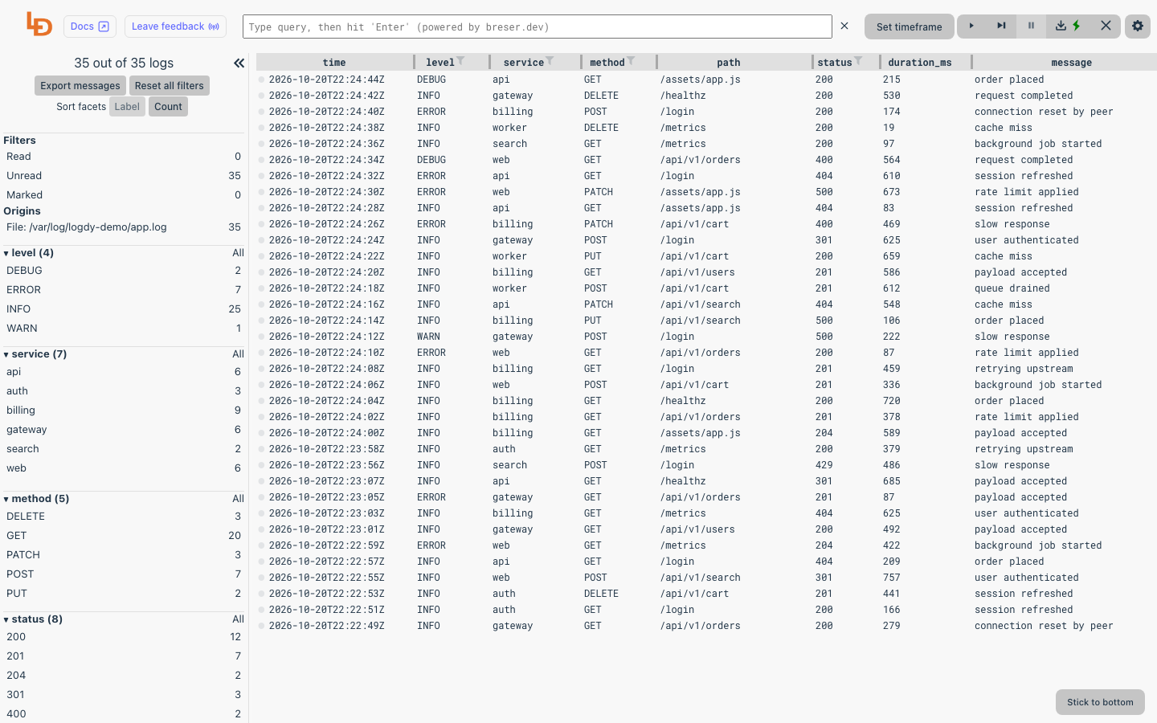Viewport: 1157px width, 723px height.
Task: Focus the query search input
Action: (x=537, y=27)
